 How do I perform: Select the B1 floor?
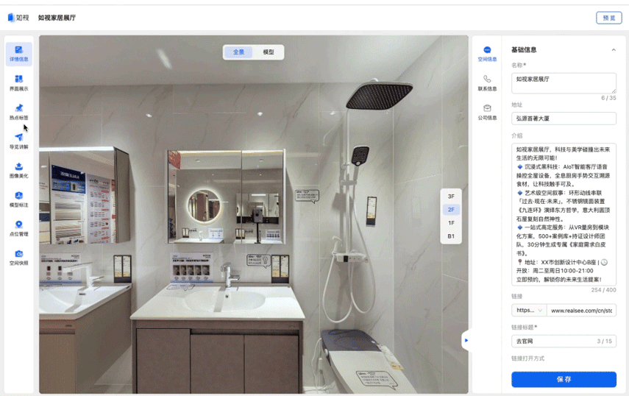pos(451,236)
